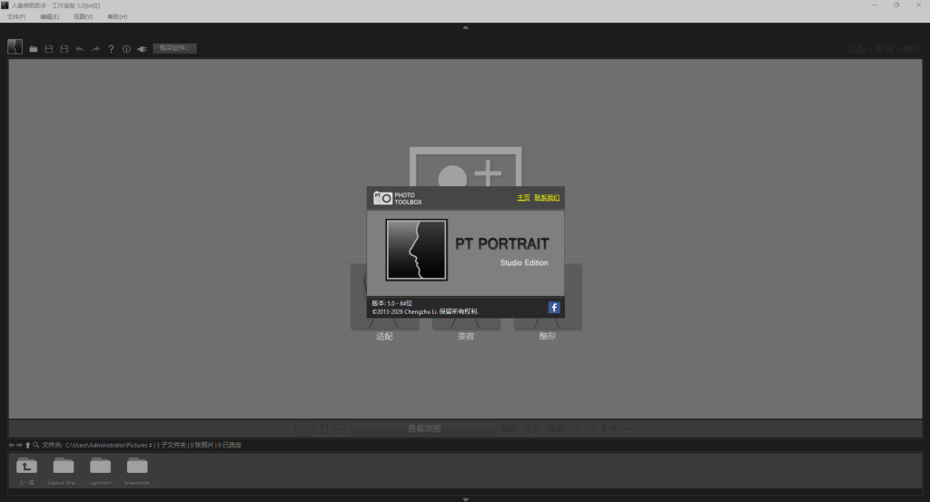
Task: Click the 上一层 parent folder thumbnail
Action: pos(26,471)
